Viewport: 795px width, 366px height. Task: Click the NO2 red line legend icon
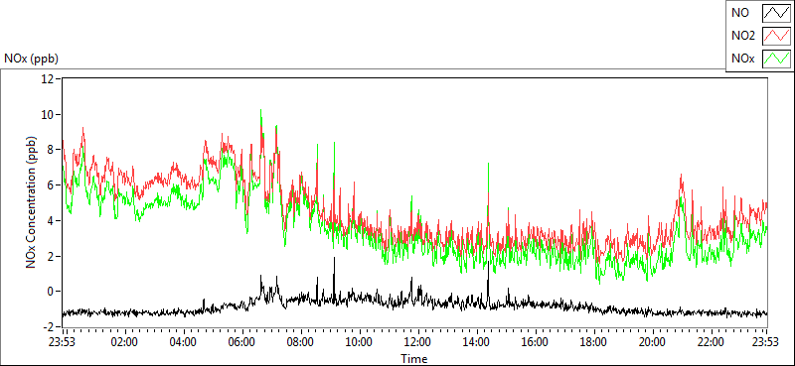click(x=776, y=36)
